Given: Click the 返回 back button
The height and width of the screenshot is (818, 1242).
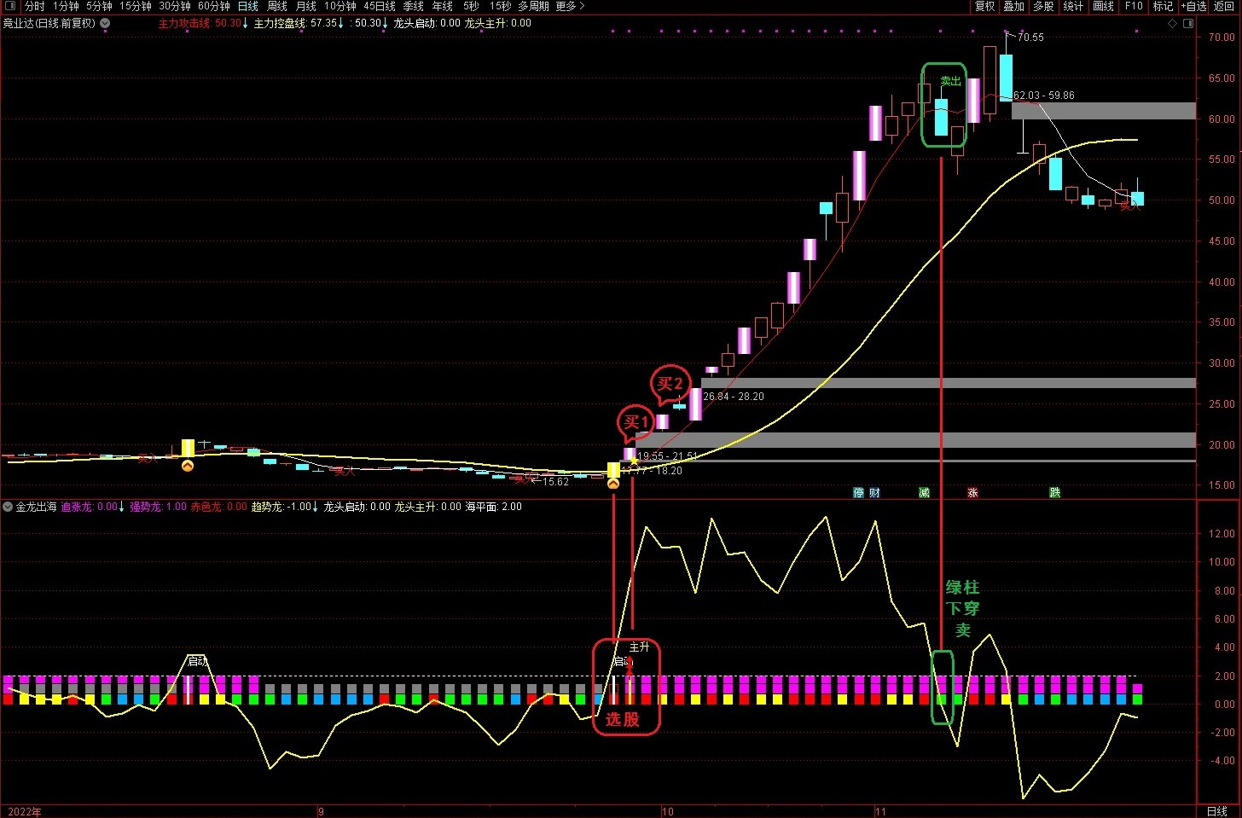Looking at the screenshot, I should click(x=1223, y=6).
